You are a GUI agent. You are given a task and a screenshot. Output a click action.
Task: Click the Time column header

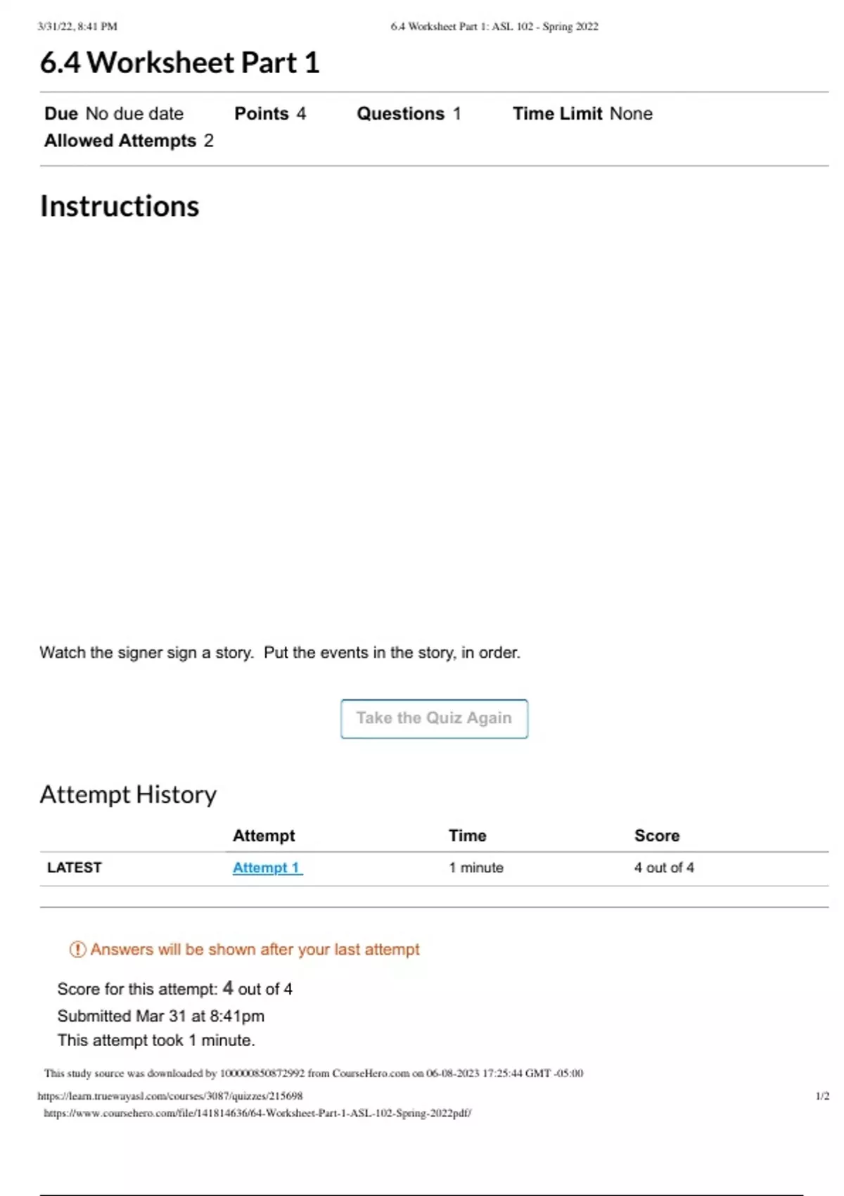click(x=468, y=835)
